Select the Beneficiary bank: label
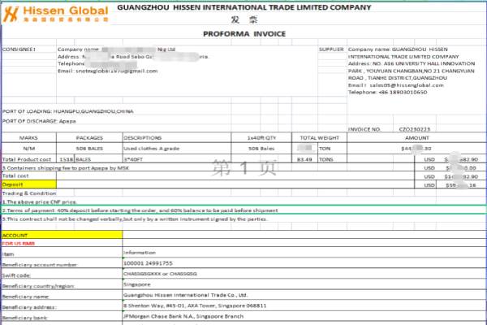 pos(24,318)
